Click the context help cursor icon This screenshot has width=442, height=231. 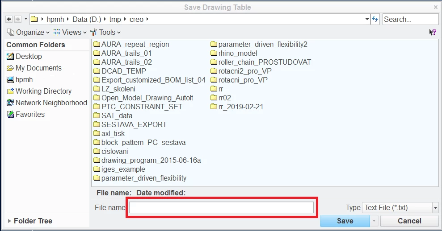(433, 32)
